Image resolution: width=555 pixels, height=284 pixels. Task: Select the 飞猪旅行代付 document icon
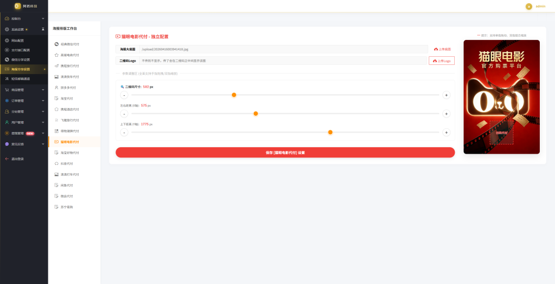tap(56, 120)
